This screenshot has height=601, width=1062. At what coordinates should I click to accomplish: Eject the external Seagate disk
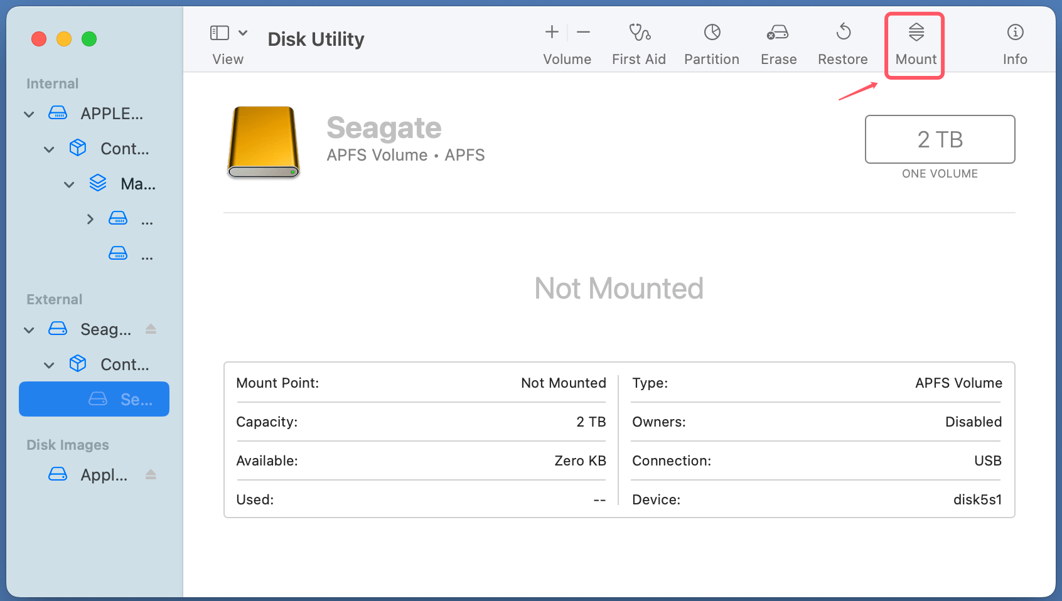pyautogui.click(x=151, y=329)
